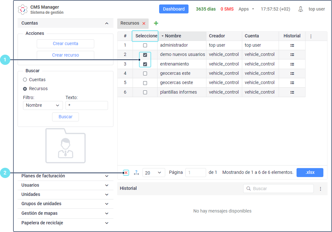Viewport: 332px width, 232px height.
Task: Open Historial panel options menu
Action: coord(320,189)
